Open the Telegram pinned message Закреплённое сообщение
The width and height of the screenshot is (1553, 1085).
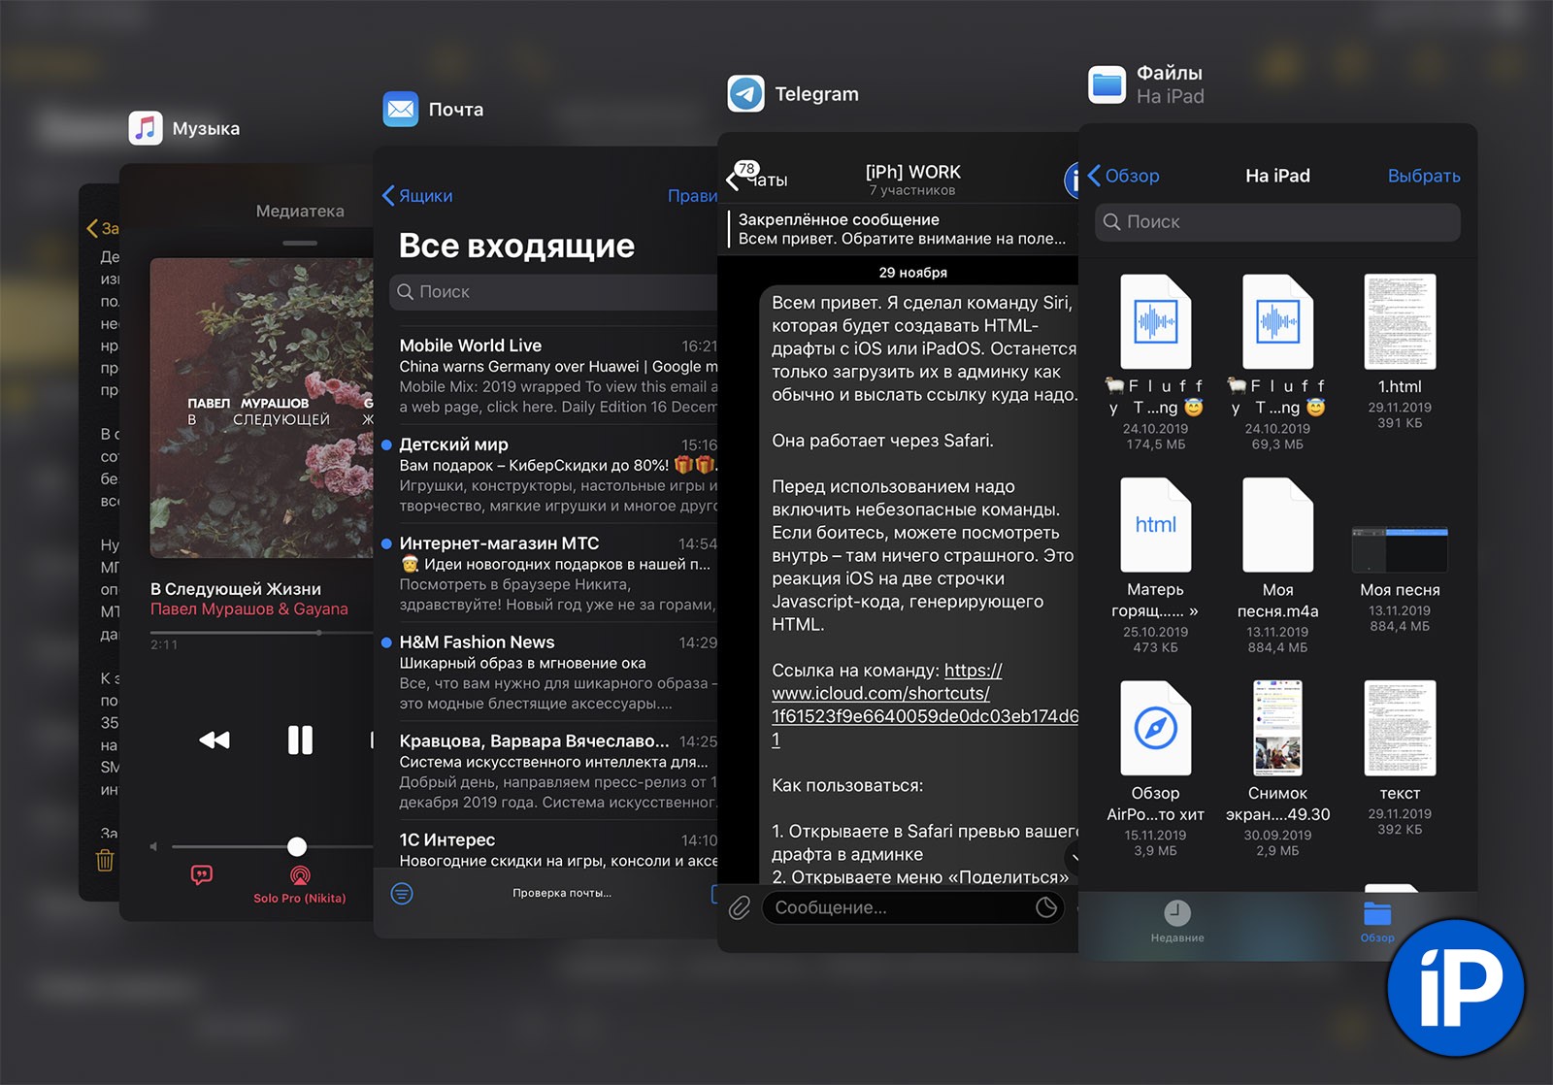click(x=902, y=229)
